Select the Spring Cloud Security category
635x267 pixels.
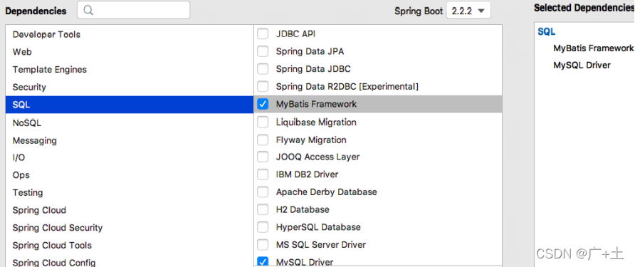click(x=130, y=228)
